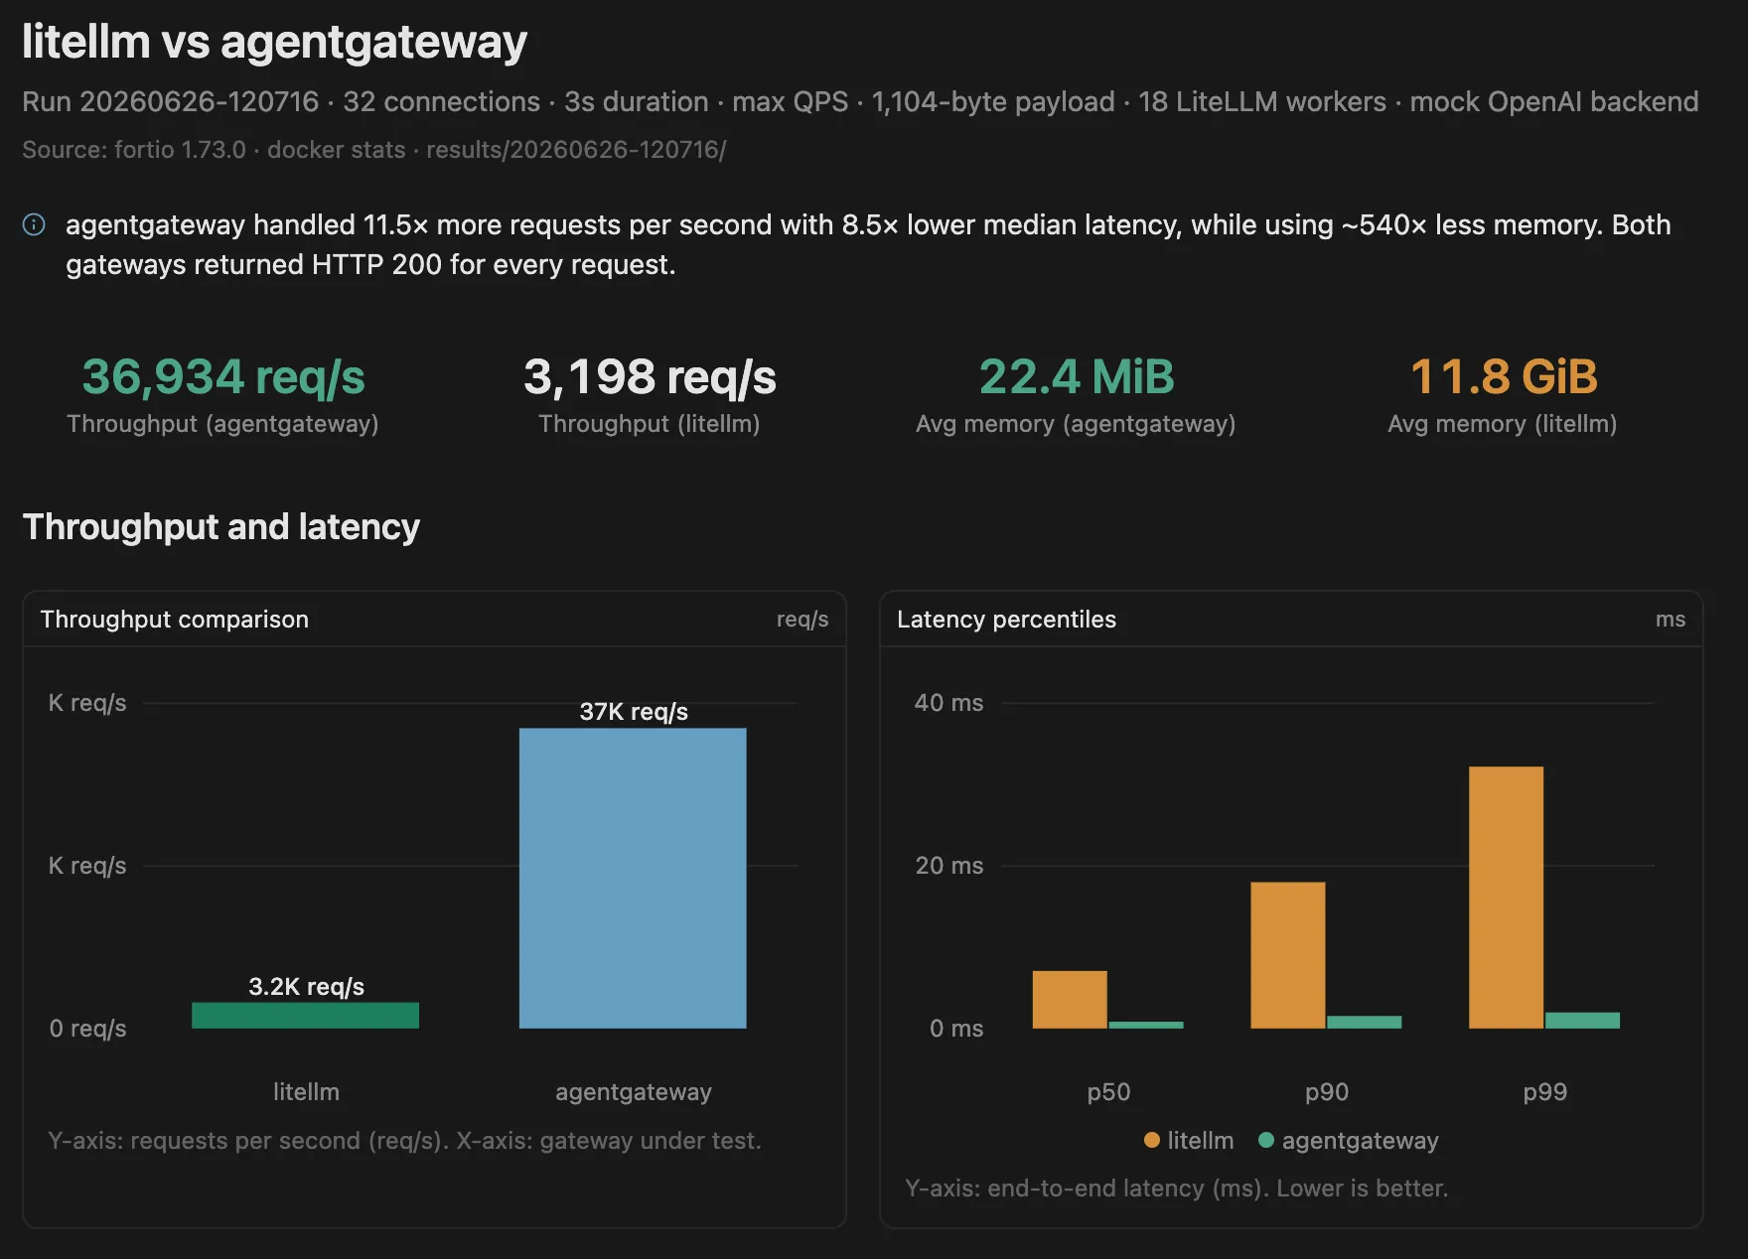This screenshot has width=1748, height=1259.
Task: Click the "ms" unit label in panel header
Action: pyautogui.click(x=1671, y=620)
